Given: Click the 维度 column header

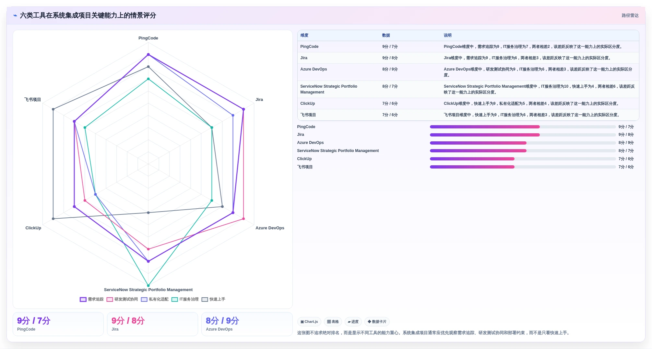Looking at the screenshot, I should 304,36.
